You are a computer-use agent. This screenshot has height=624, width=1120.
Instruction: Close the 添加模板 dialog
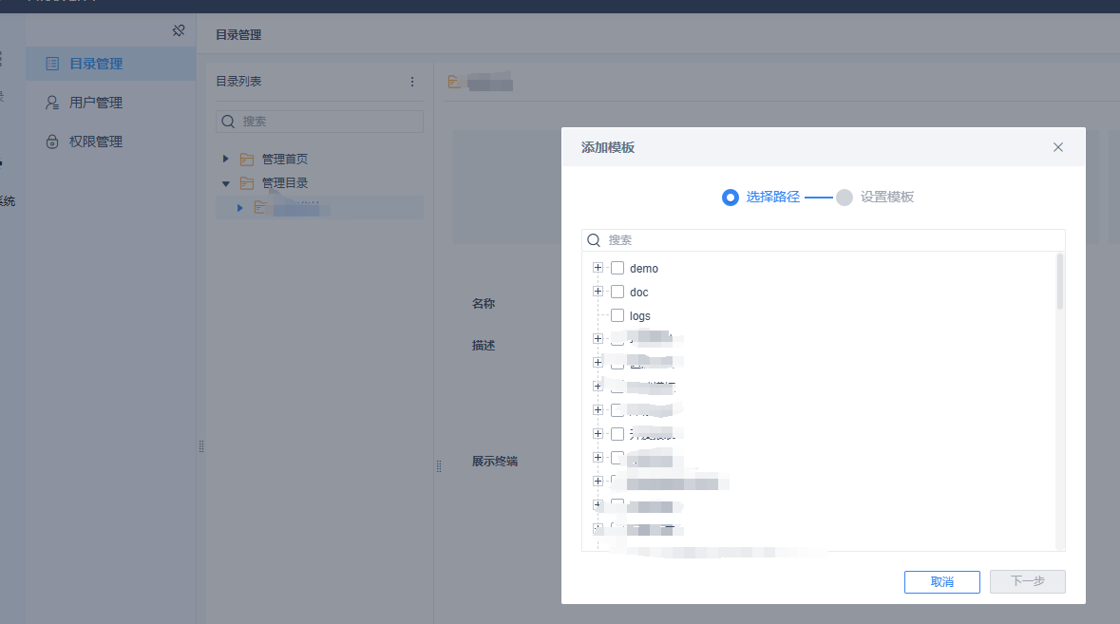coord(1058,147)
